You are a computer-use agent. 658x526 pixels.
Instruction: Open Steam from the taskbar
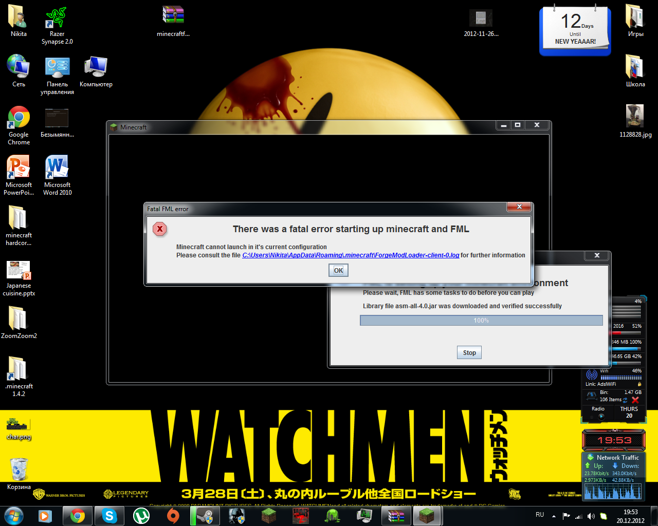coord(205,516)
